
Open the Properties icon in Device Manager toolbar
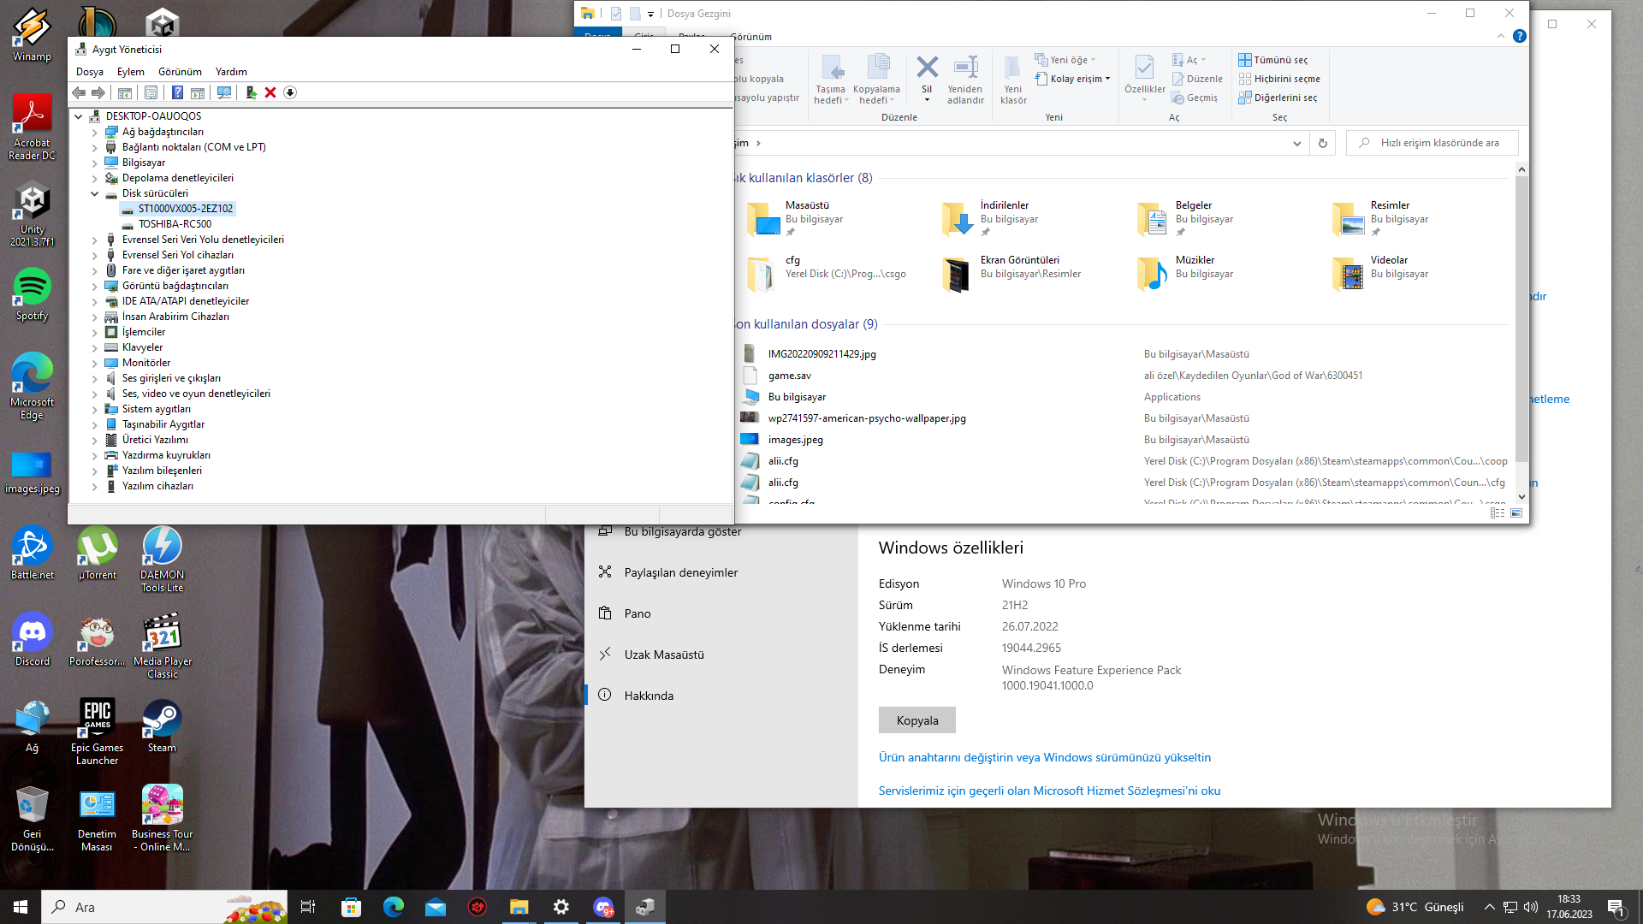151,92
